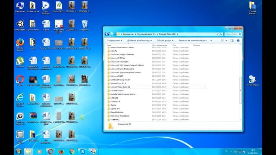
Task: Click the scroll down arrow in Explorer
Action: pos(241,120)
